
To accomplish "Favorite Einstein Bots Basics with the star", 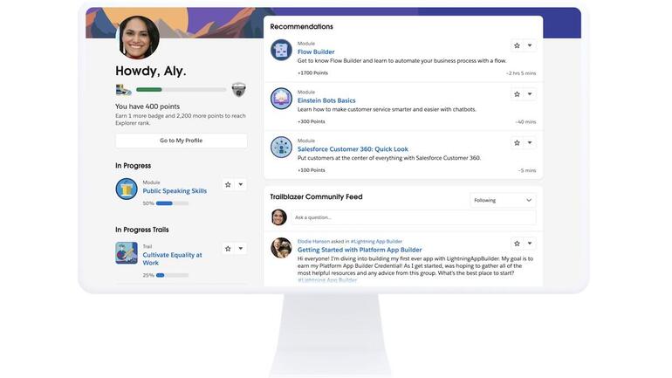I will pos(517,94).
